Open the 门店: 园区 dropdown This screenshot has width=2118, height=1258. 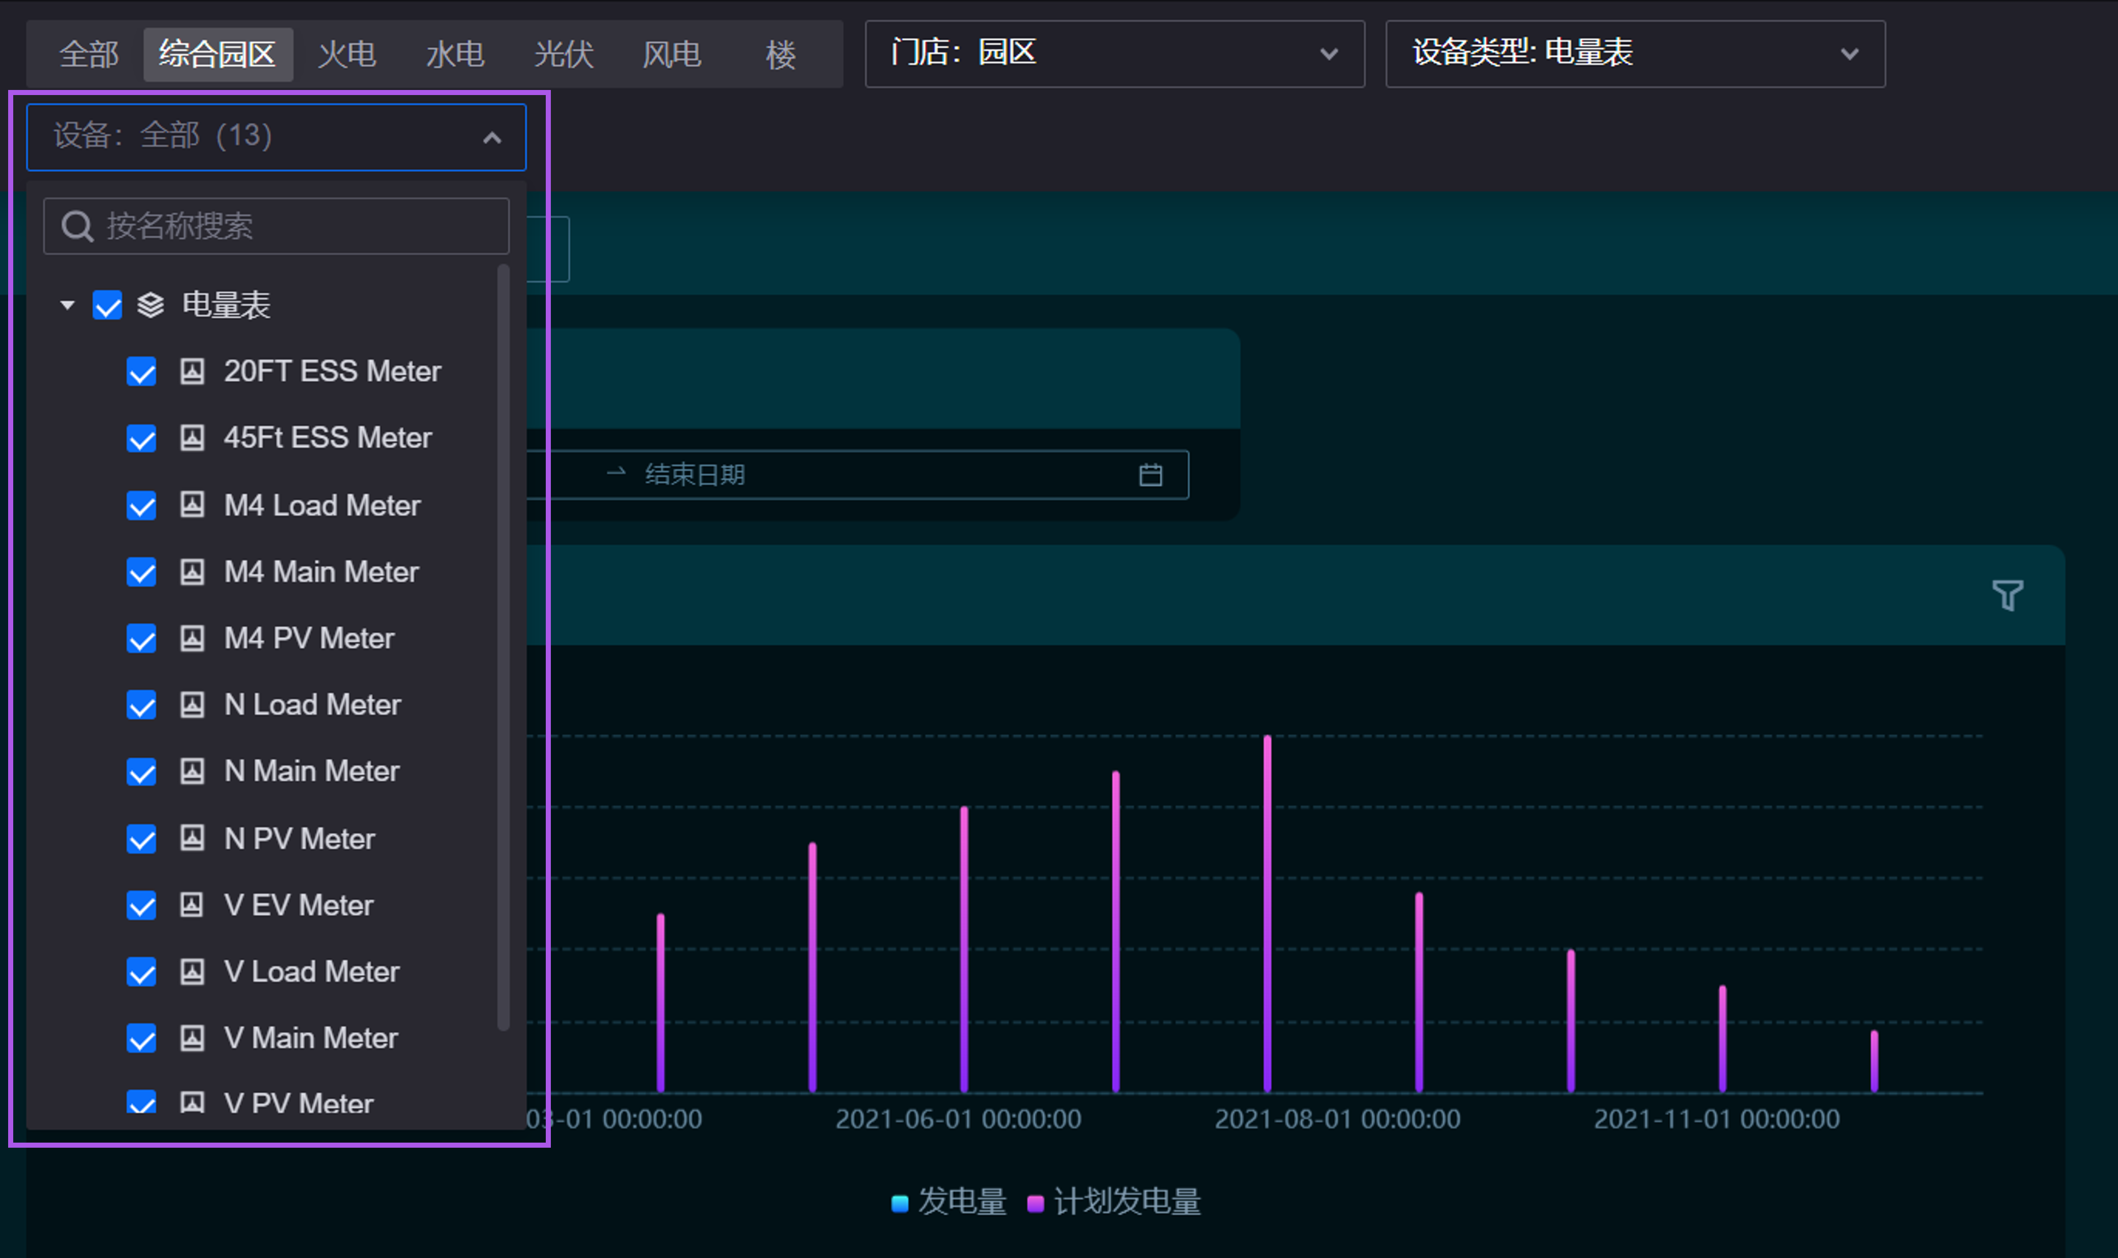click(1114, 53)
